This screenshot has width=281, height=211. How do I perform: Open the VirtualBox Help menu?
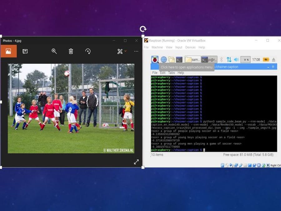click(202, 47)
